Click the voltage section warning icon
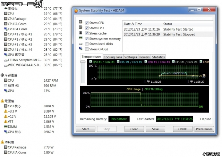The height and width of the screenshot is (157, 222). coord(2,101)
